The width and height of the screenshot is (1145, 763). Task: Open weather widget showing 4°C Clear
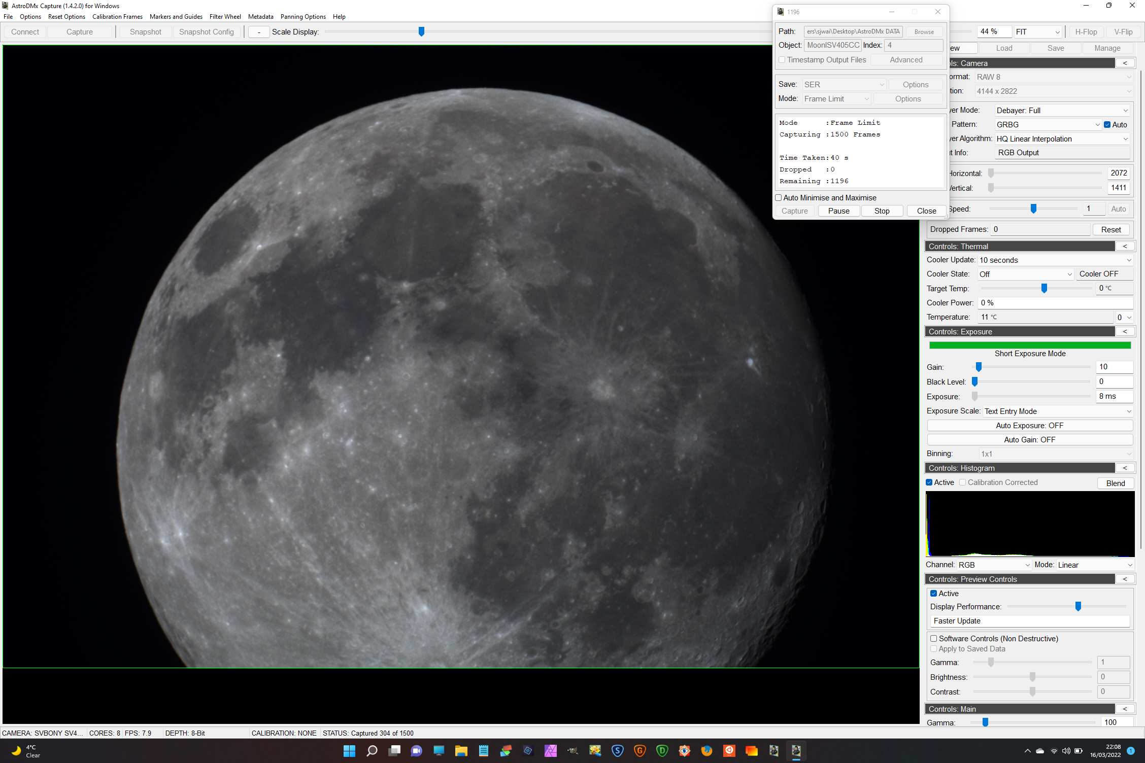(x=26, y=751)
